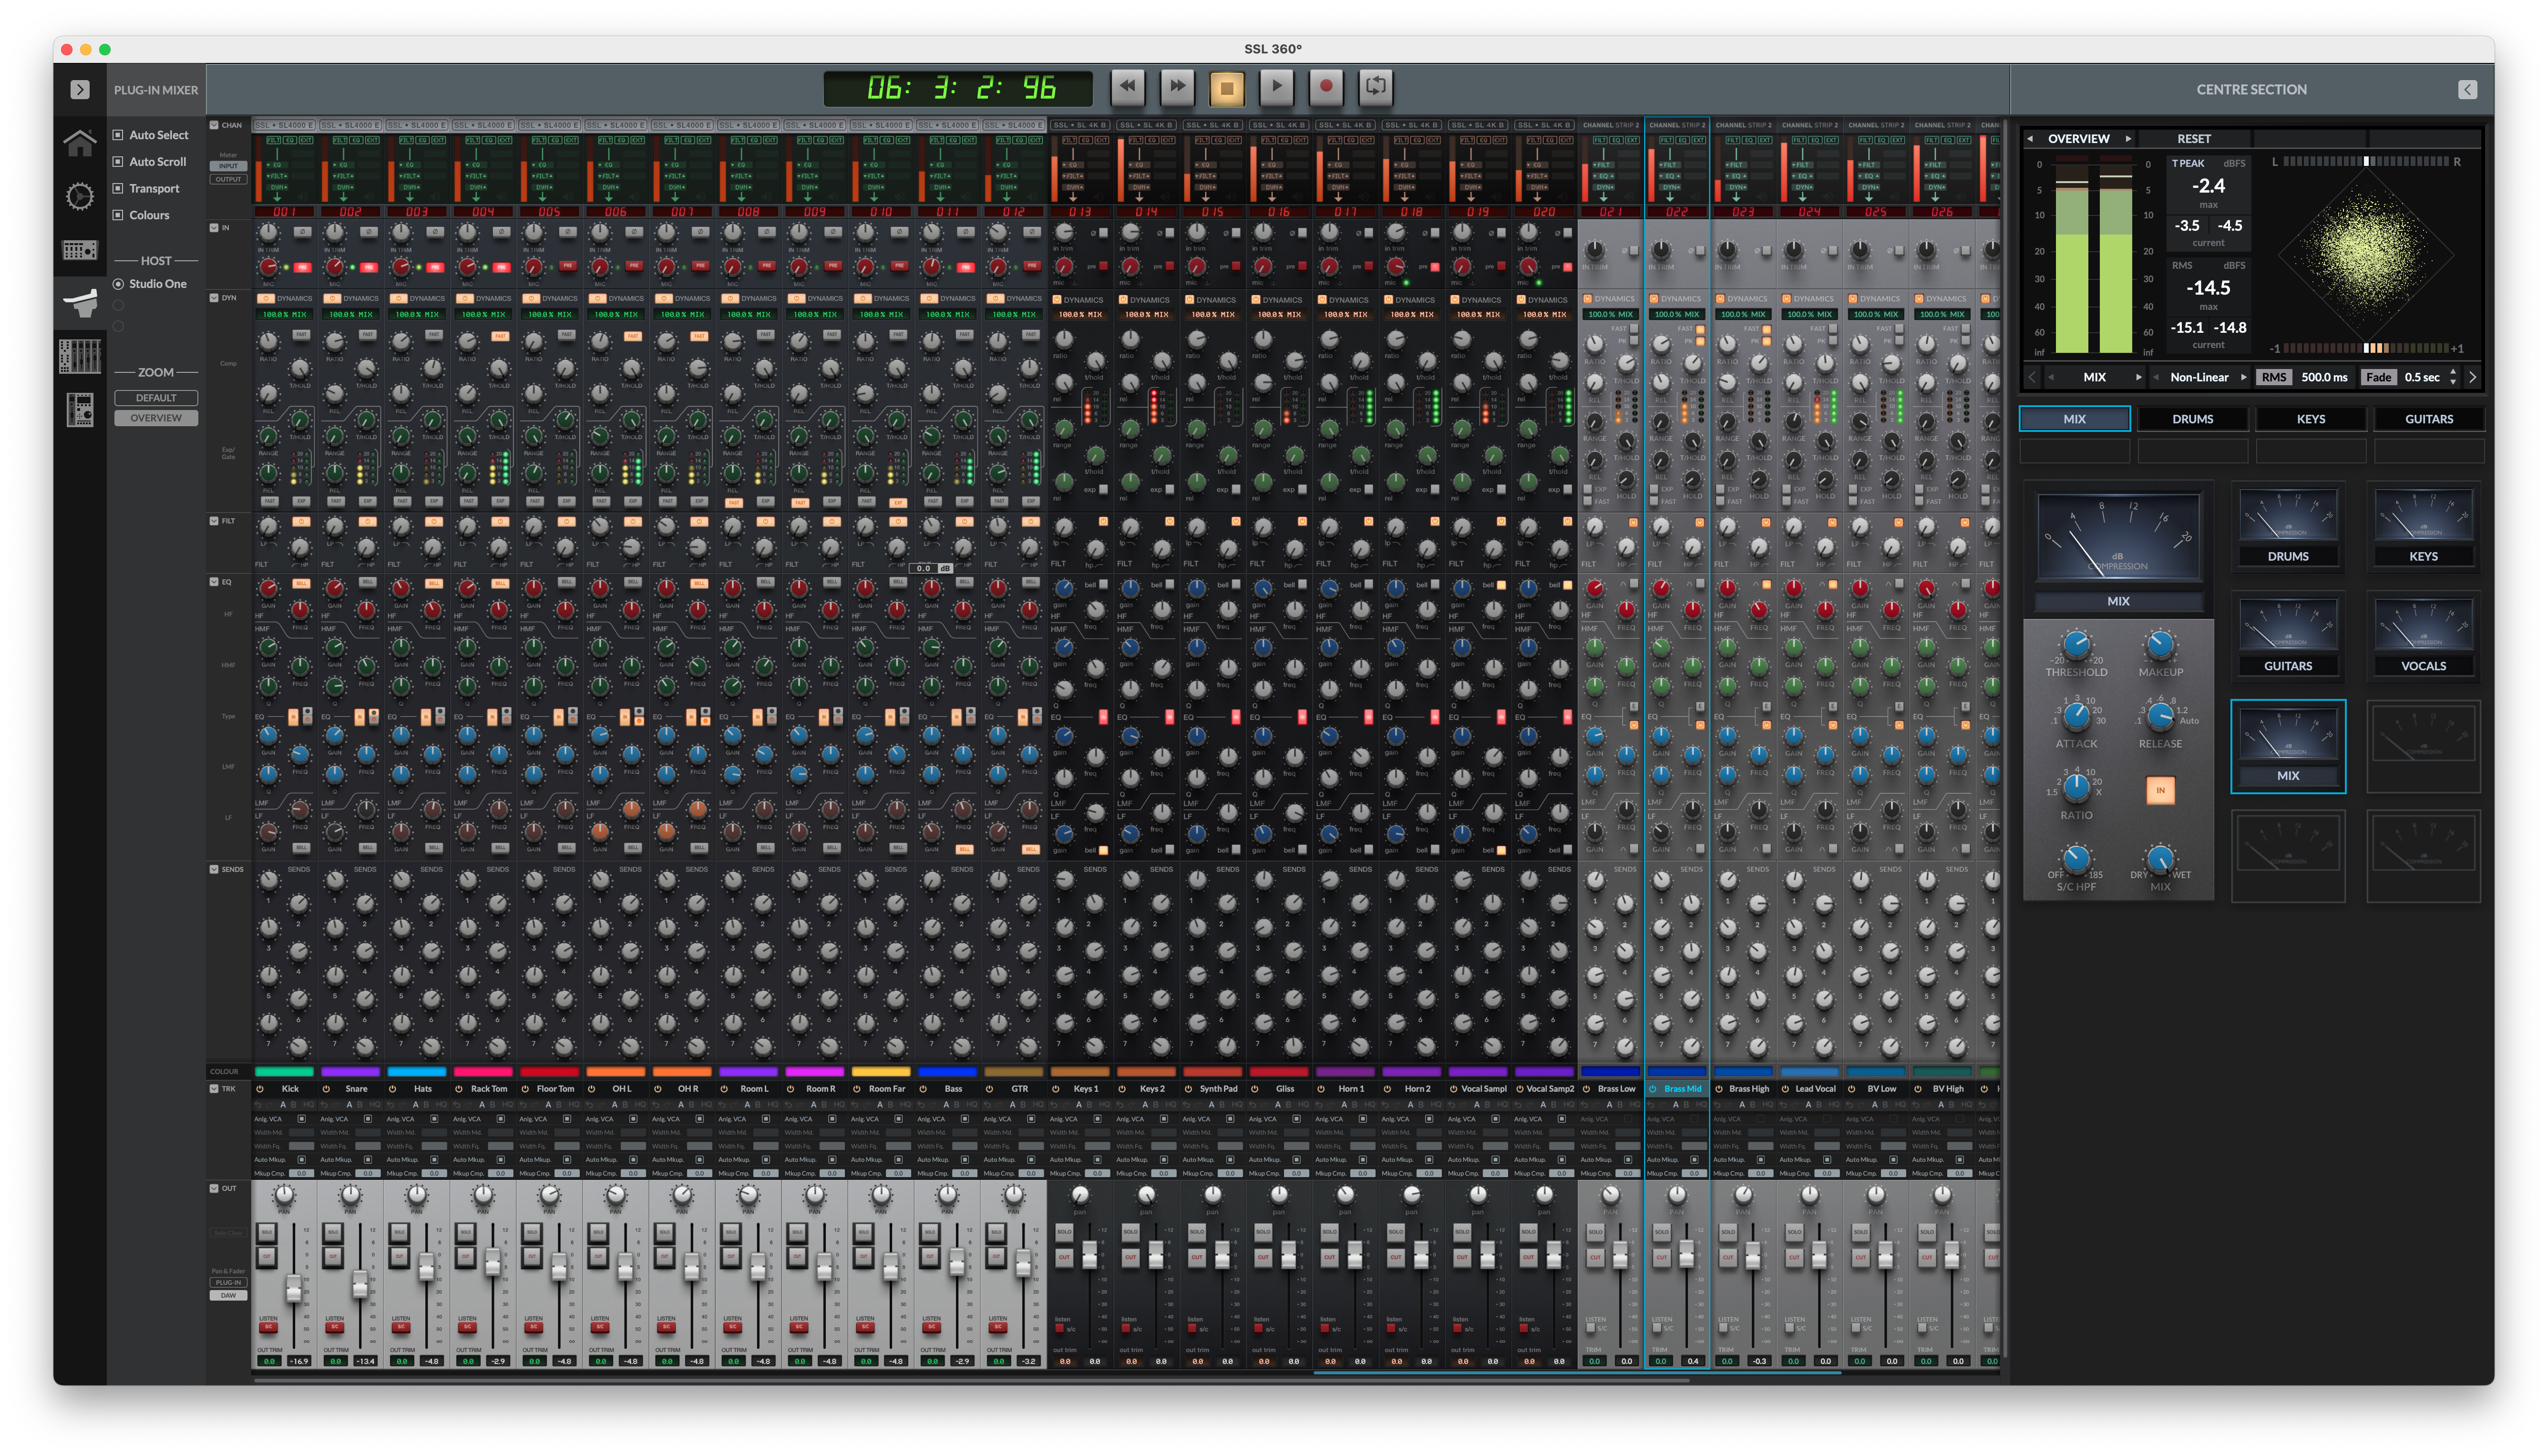Toggle the power icon on Snare track

(326, 1089)
